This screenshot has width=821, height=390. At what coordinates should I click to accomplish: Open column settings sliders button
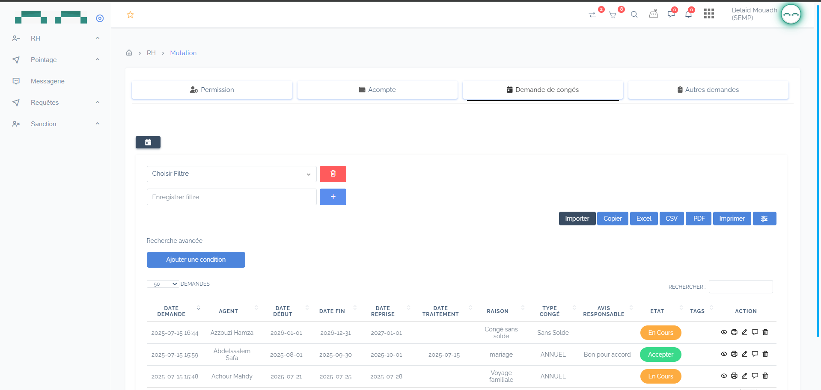coord(764,219)
